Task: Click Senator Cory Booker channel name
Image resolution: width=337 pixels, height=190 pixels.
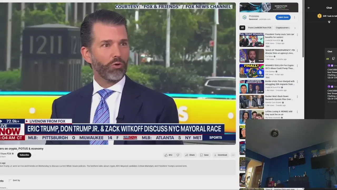Action: pos(273,102)
